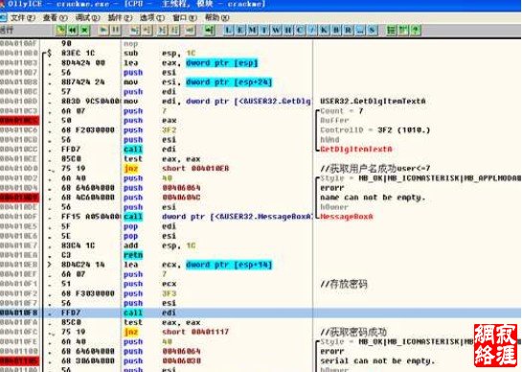Viewport: 522px width, 372px height.
Task: Click the Step over toolbar icon
Action: (147, 31)
